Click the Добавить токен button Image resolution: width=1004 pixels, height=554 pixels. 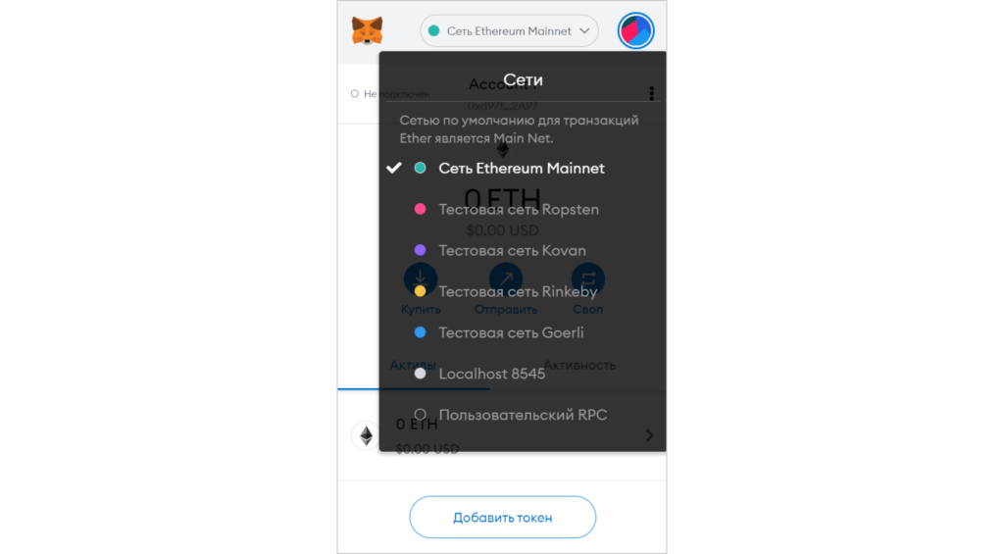click(503, 518)
